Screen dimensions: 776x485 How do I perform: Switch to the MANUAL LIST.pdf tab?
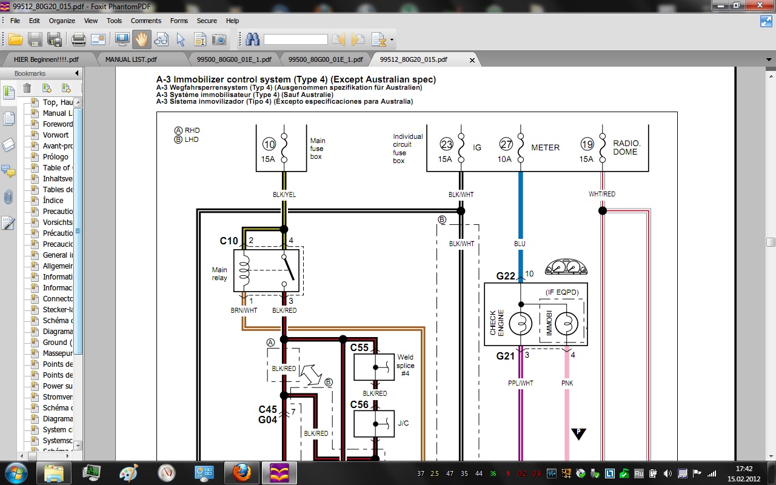tap(131, 59)
